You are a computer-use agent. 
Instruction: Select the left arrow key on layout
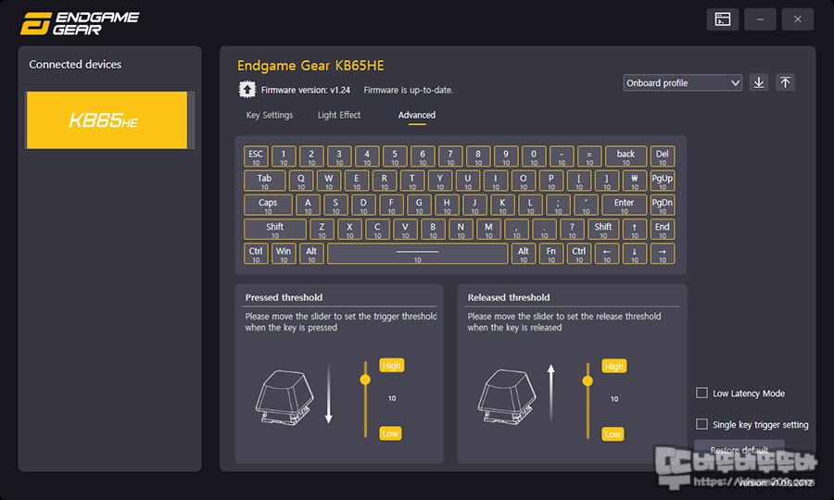[x=607, y=254]
